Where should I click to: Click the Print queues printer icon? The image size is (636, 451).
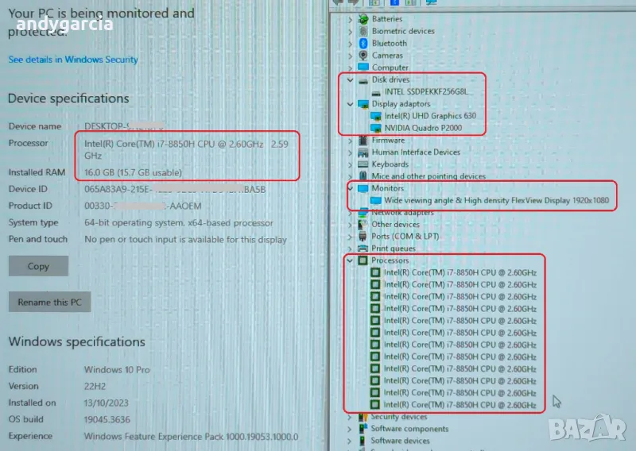click(363, 249)
